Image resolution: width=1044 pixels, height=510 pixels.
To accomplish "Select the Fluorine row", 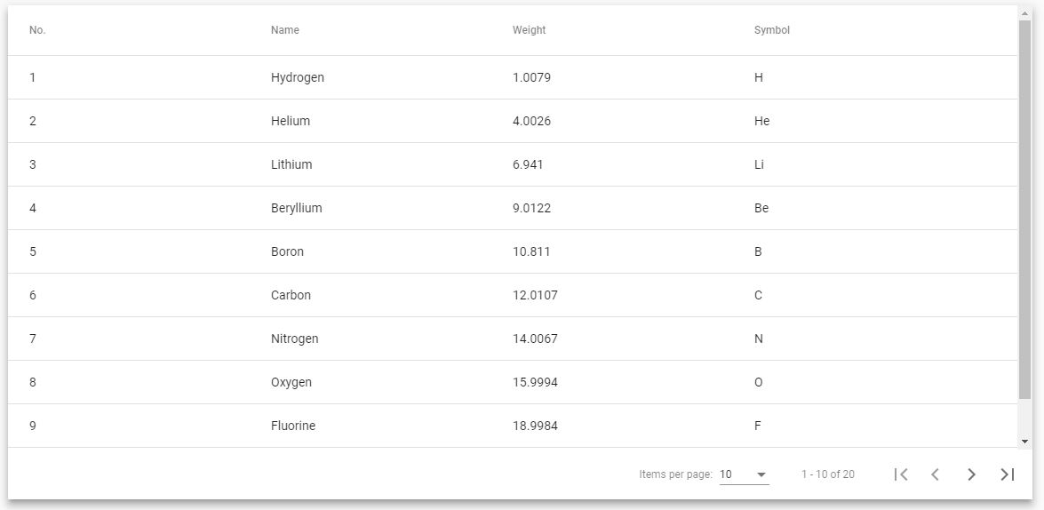I will (513, 426).
